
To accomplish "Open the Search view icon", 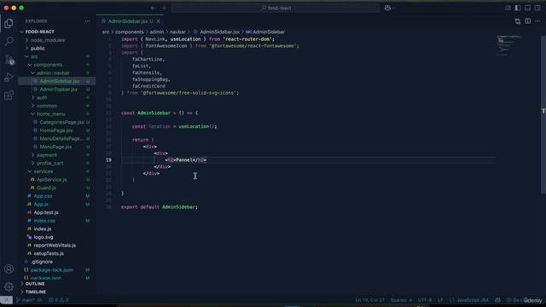I will pyautogui.click(x=9, y=41).
